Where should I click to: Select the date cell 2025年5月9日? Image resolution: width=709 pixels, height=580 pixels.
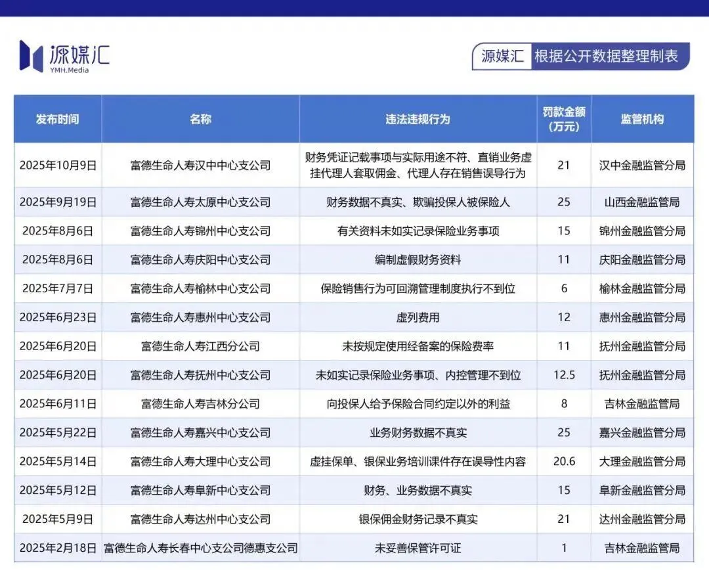[58, 519]
